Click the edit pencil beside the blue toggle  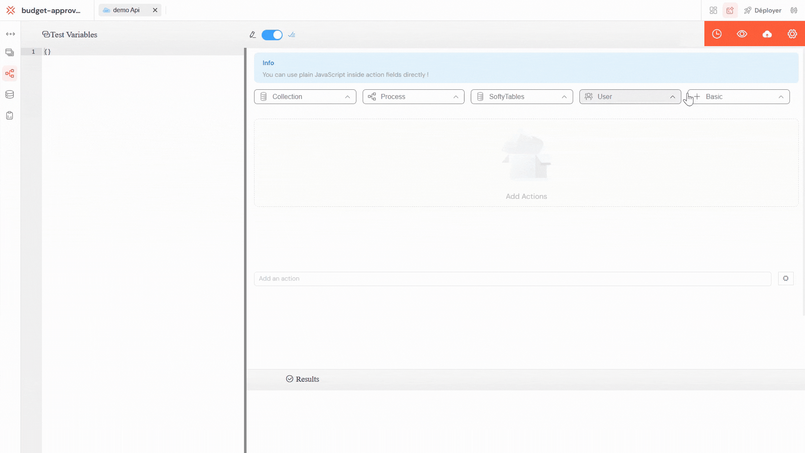[x=252, y=35]
